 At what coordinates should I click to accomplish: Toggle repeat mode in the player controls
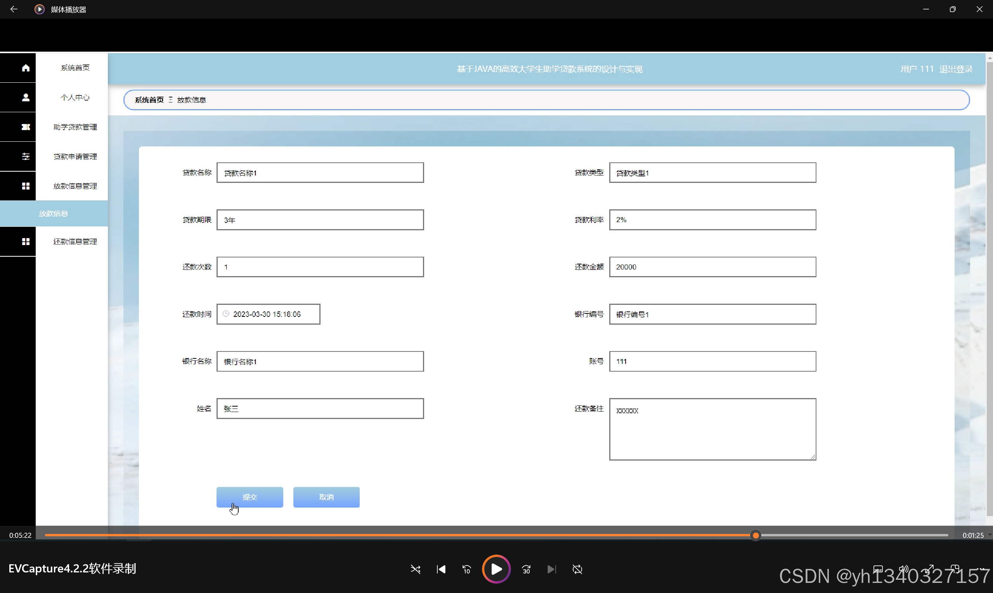[577, 569]
